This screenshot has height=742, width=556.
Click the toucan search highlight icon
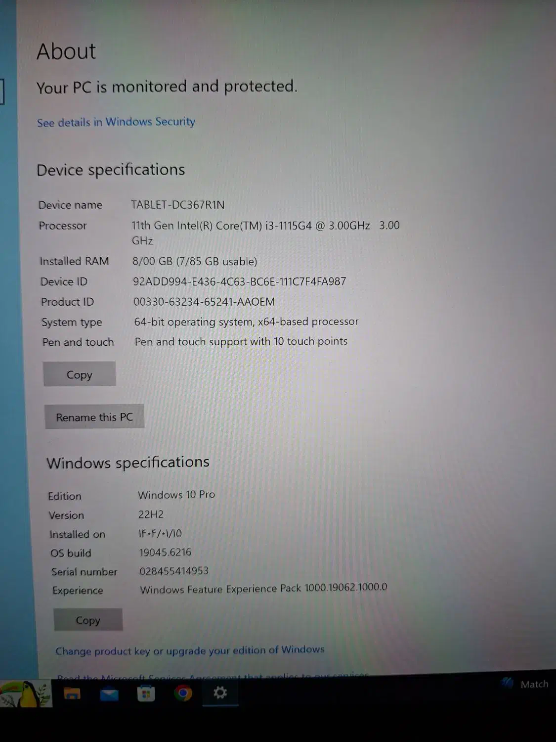tap(26, 694)
